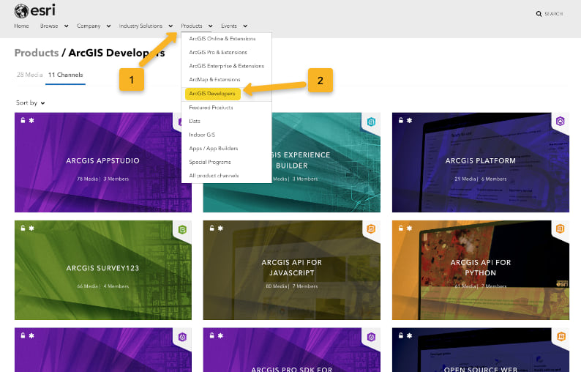Click the channel badge on Open Source Web card
The width and height of the screenshot is (581, 372).
click(561, 336)
